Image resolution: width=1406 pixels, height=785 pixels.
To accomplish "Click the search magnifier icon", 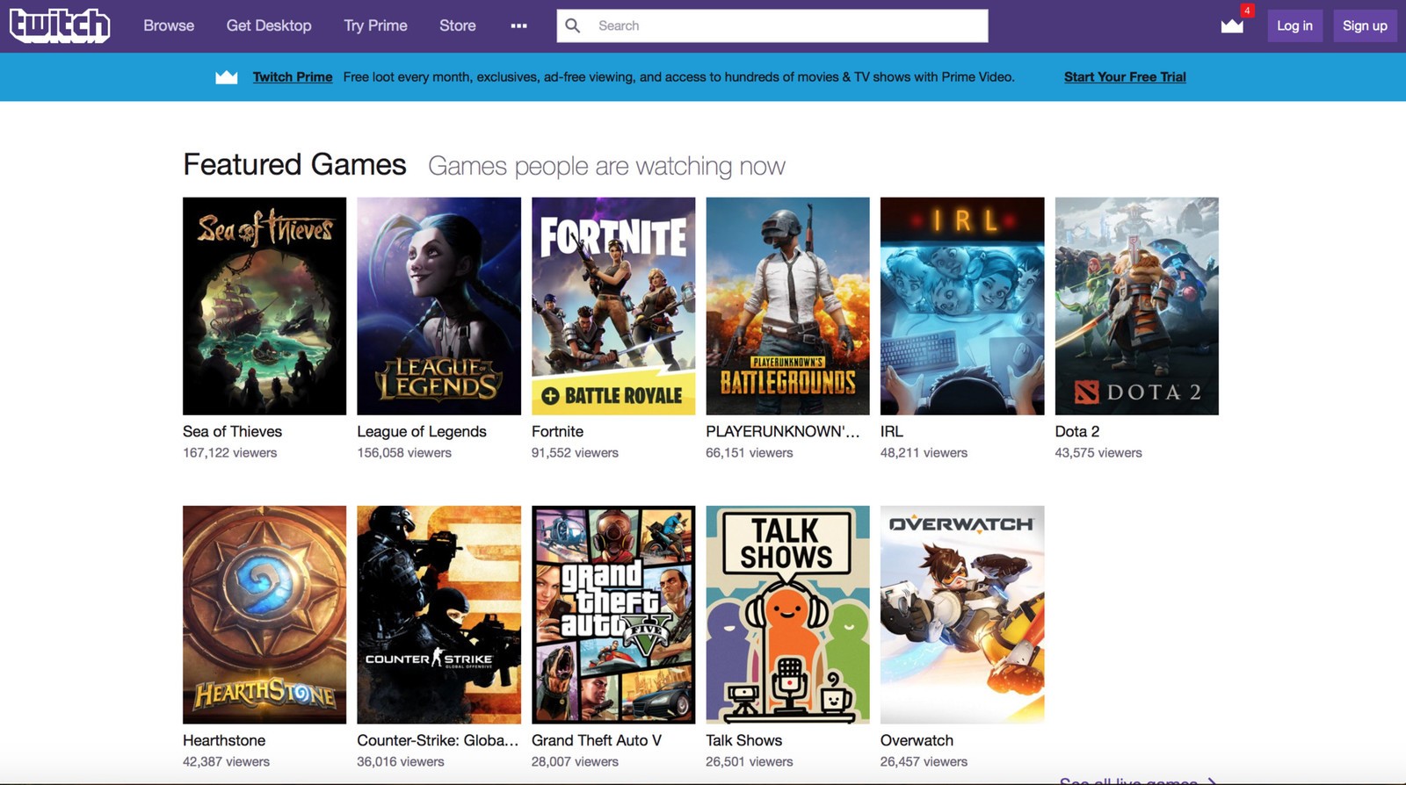I will coord(573,25).
